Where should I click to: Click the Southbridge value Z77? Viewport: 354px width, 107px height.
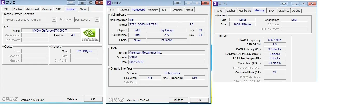point(167,35)
